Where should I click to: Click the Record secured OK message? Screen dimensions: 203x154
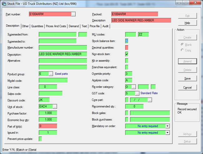pos(187,111)
